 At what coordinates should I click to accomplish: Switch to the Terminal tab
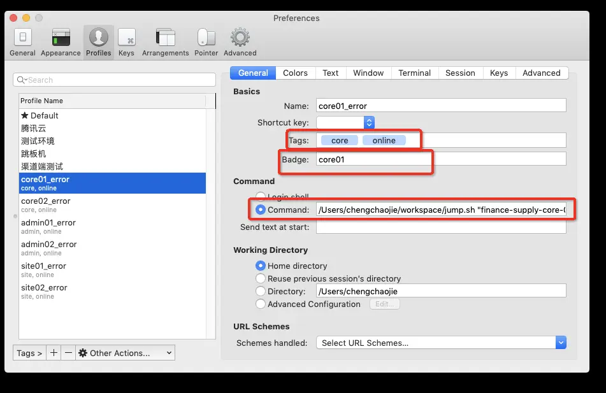coord(414,73)
